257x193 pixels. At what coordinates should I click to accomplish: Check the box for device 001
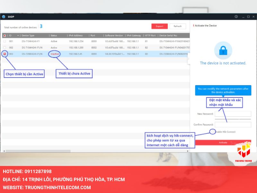tap(4, 41)
